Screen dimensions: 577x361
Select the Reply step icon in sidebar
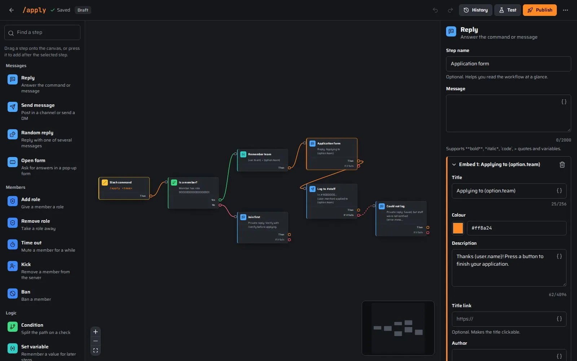tap(13, 79)
